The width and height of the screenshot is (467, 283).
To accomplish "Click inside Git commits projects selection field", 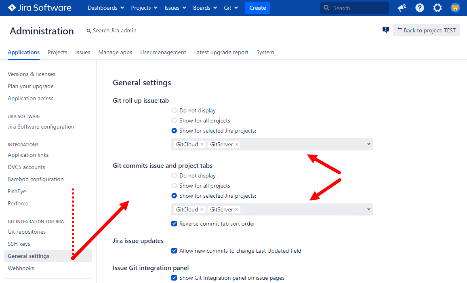I will (272, 209).
